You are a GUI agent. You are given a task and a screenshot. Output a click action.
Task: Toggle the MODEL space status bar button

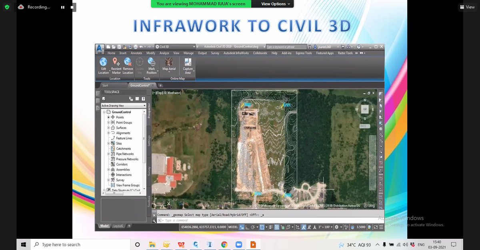coord(233,227)
